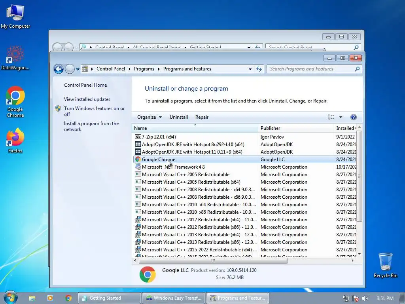Expand the root breadcrumb arrow before Control Panel
Image resolution: width=405 pixels, height=304 pixels.
[x=92, y=69]
